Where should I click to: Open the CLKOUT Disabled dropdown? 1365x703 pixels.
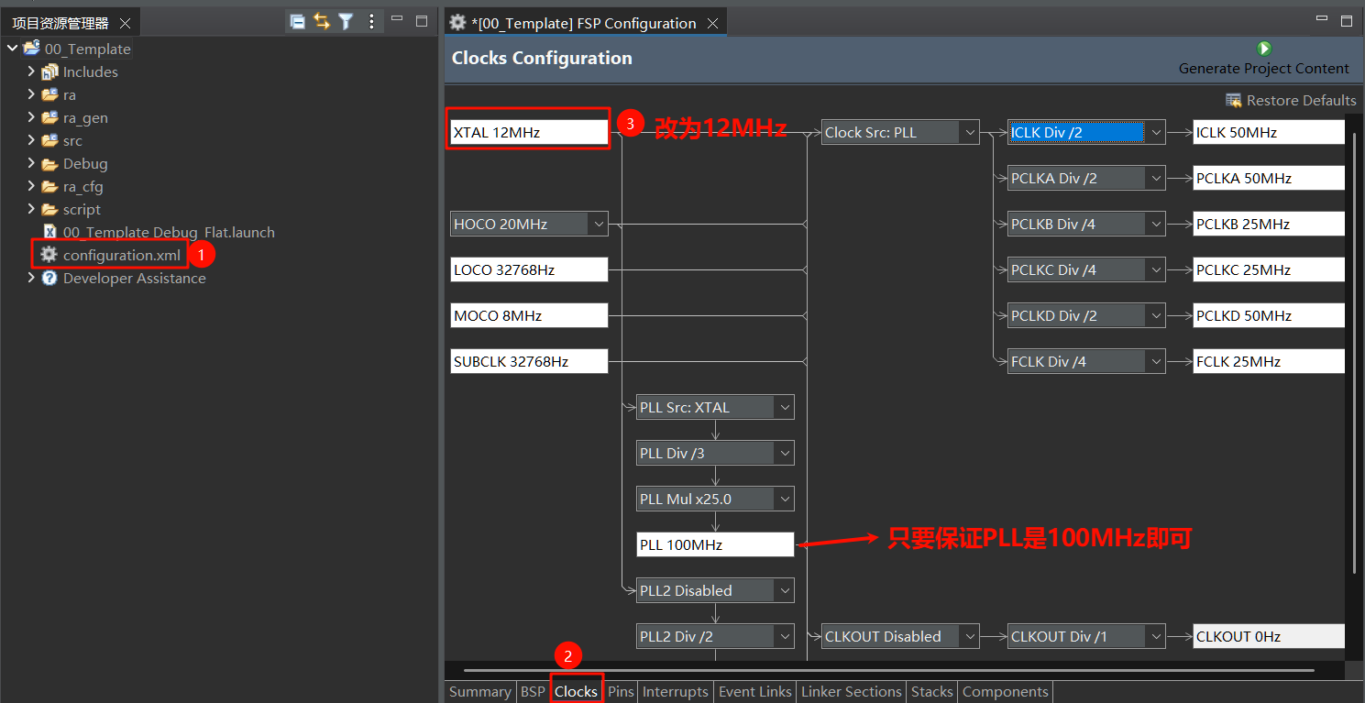click(970, 636)
